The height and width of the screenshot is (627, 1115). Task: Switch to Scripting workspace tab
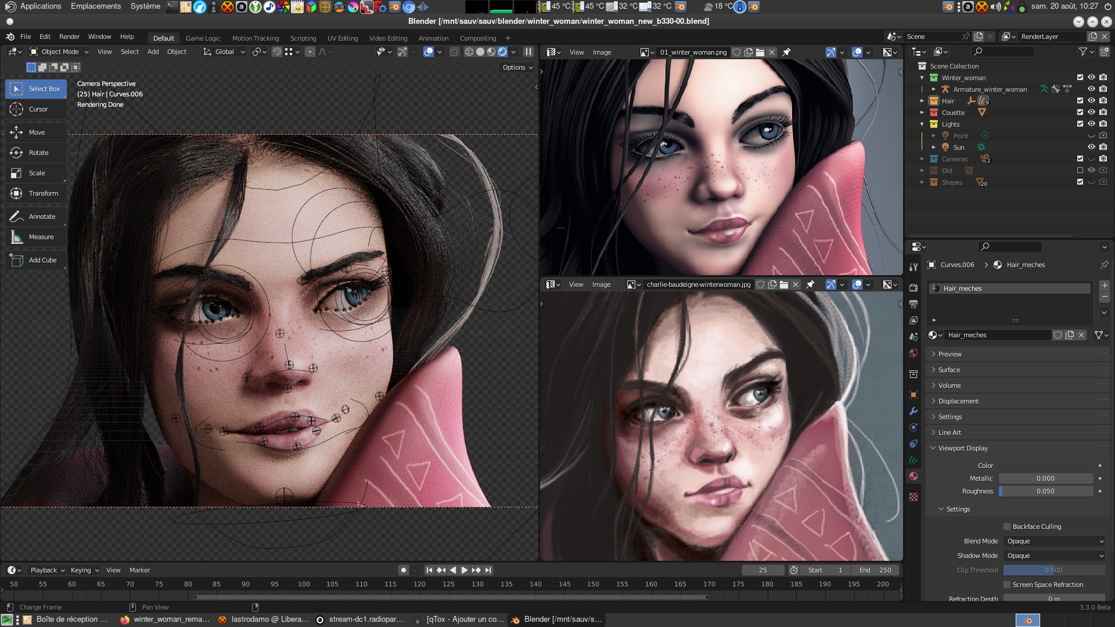pos(303,38)
